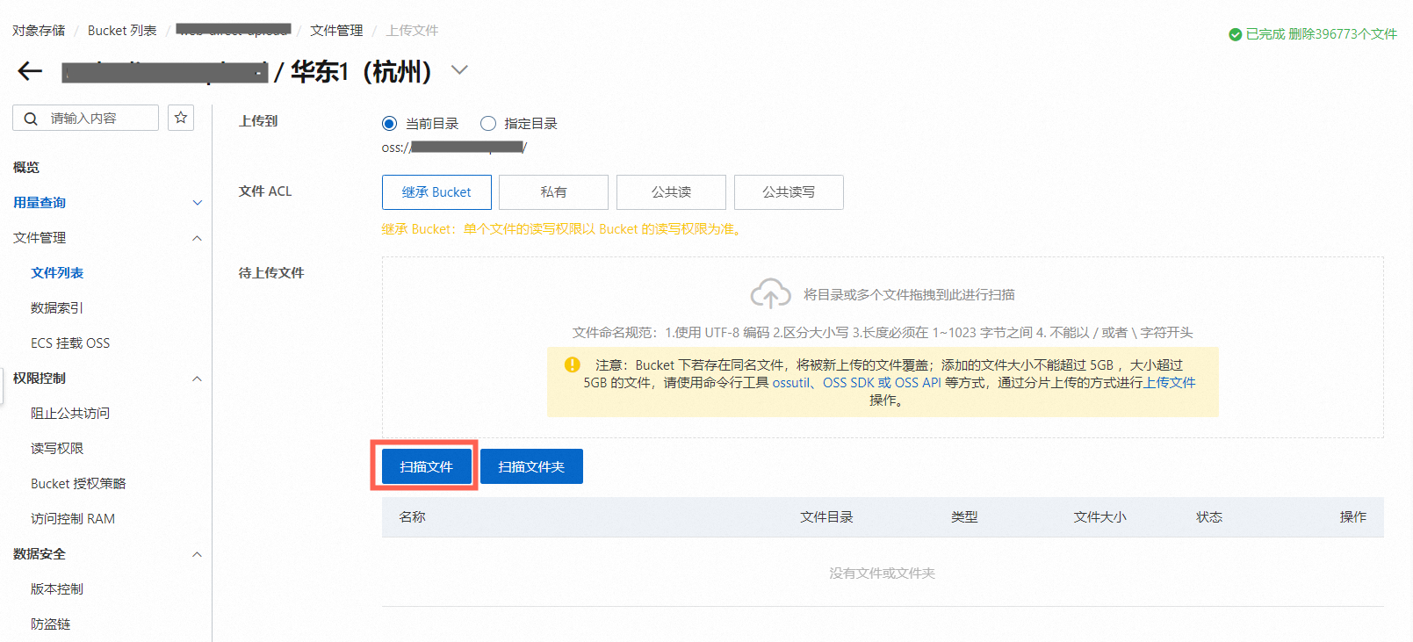1413x642 pixels.
Task: Click the search magnifier icon in sidebar
Action: click(x=31, y=119)
